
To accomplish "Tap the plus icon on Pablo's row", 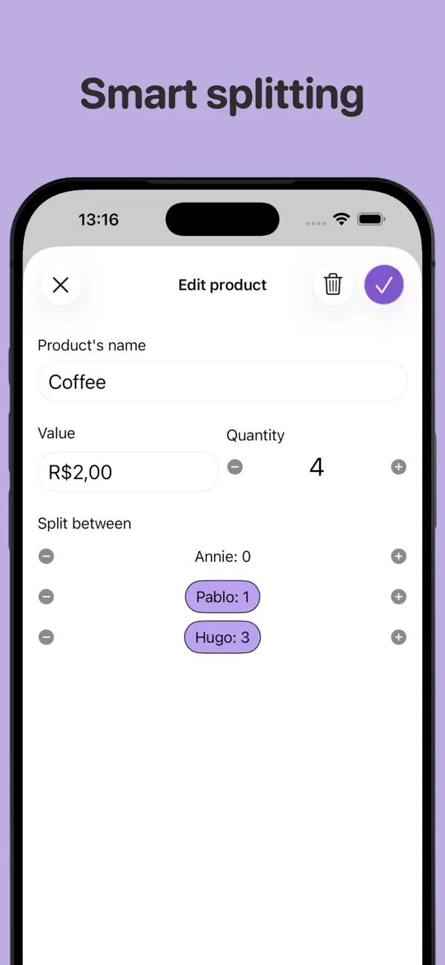I will (x=398, y=596).
